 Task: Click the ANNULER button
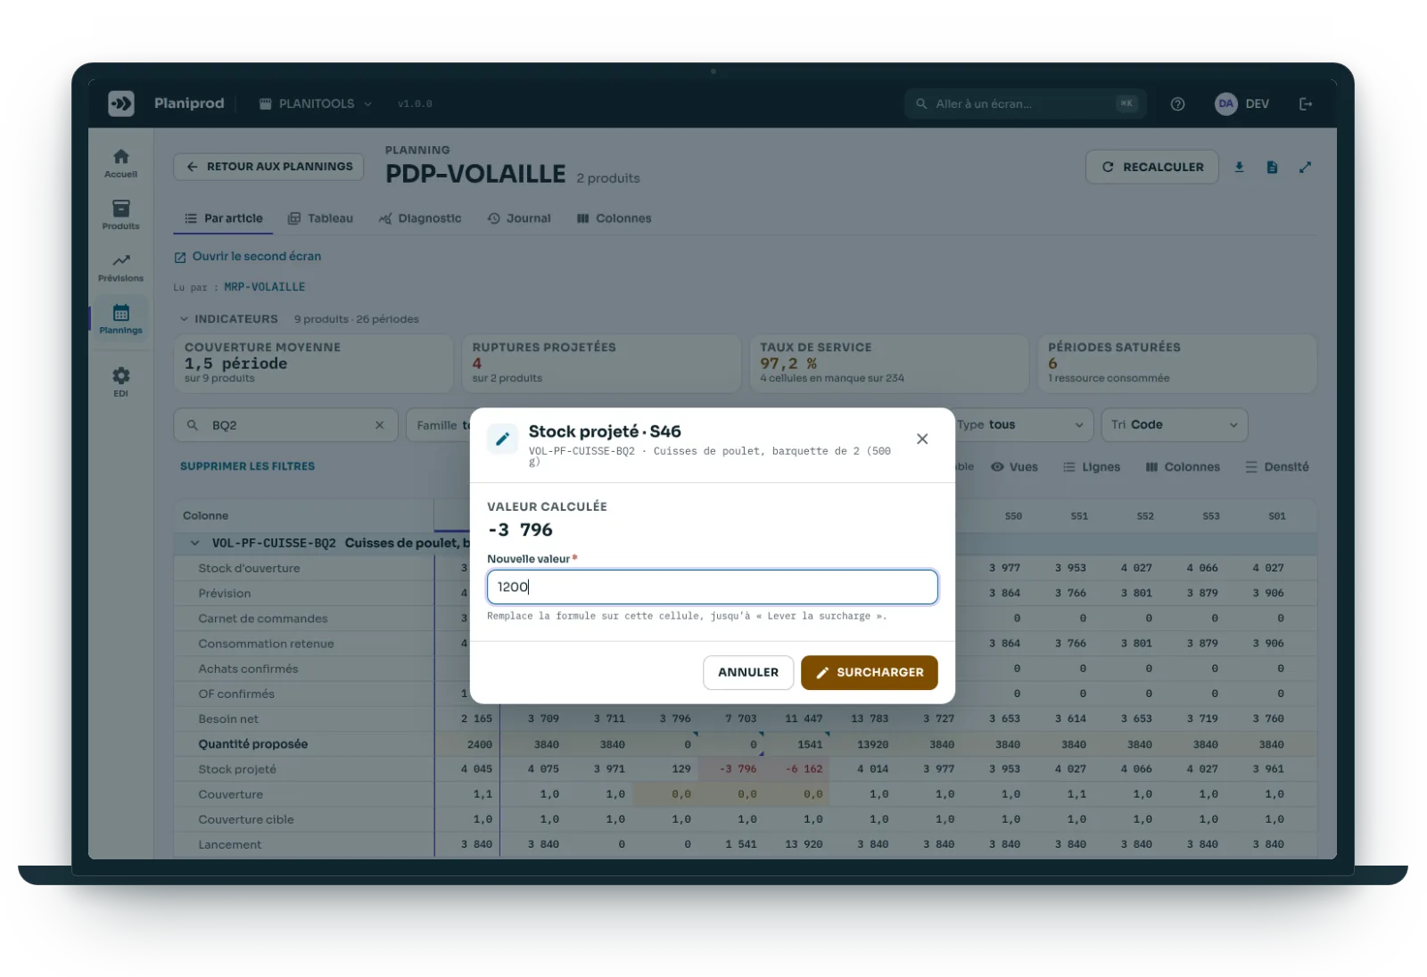[x=747, y=672]
